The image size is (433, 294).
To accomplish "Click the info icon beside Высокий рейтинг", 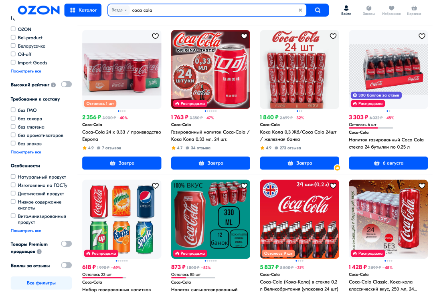I will (x=53, y=85).
